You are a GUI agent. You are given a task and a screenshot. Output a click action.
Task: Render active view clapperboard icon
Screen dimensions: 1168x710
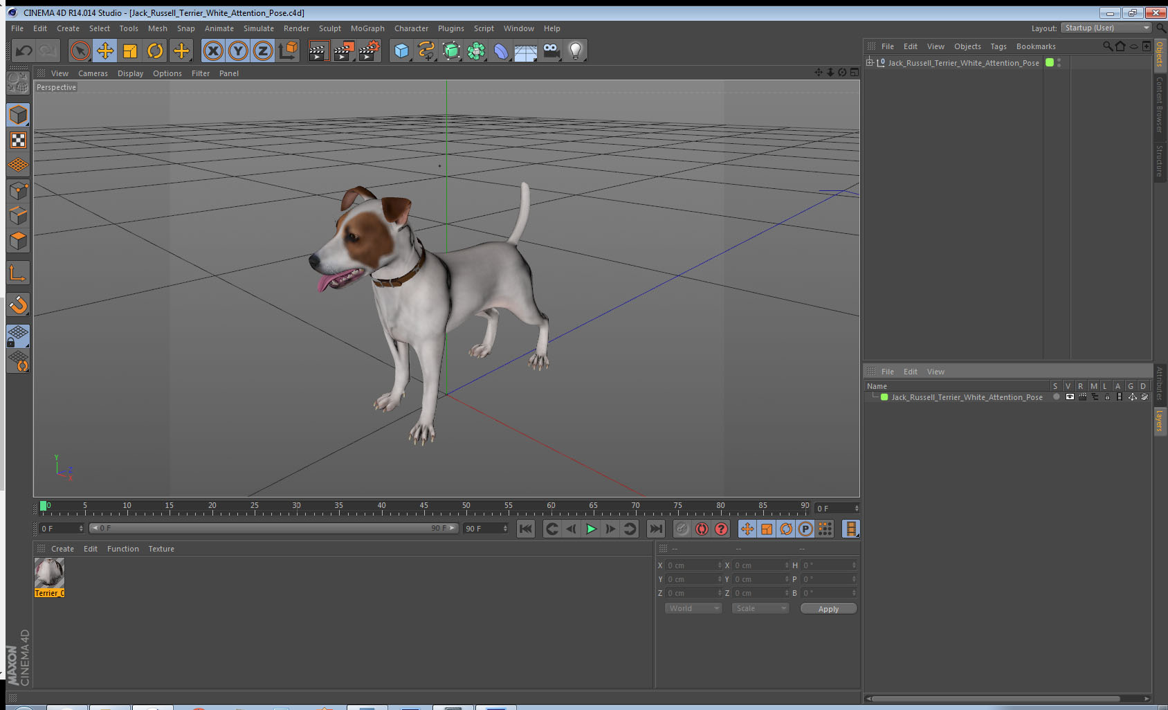[x=318, y=51]
